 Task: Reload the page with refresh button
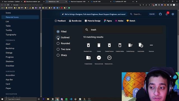pos(8,5)
